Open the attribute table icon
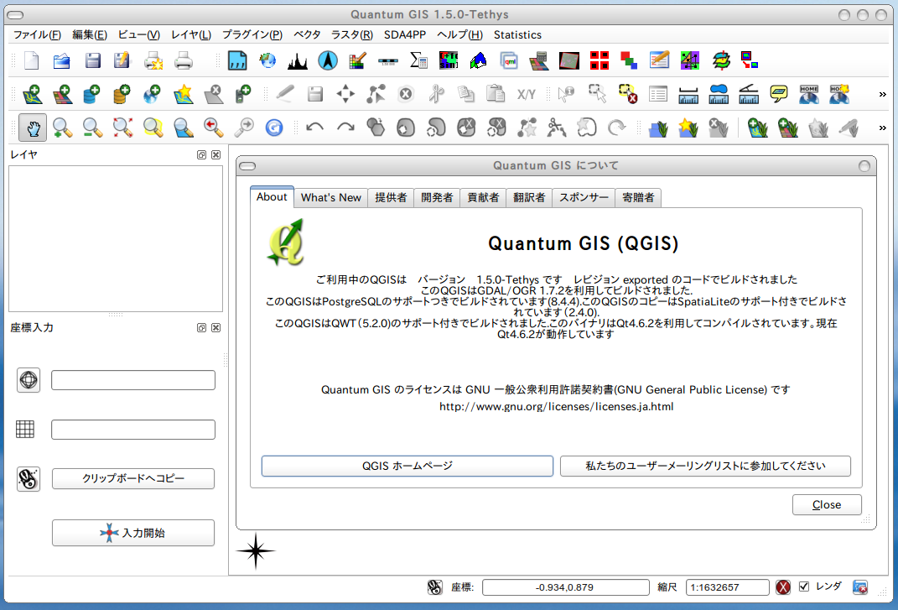The image size is (898, 610). 658,93
